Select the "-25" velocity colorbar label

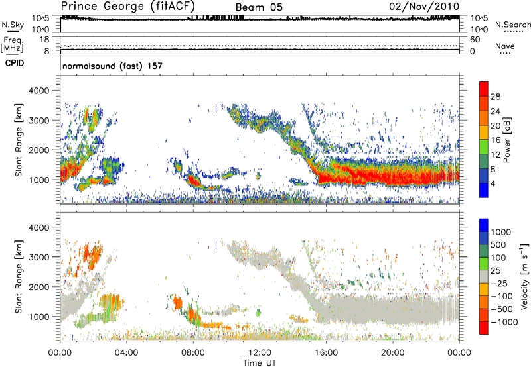coord(499,284)
